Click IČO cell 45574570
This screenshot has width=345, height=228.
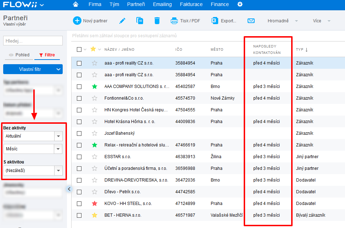[185, 98]
